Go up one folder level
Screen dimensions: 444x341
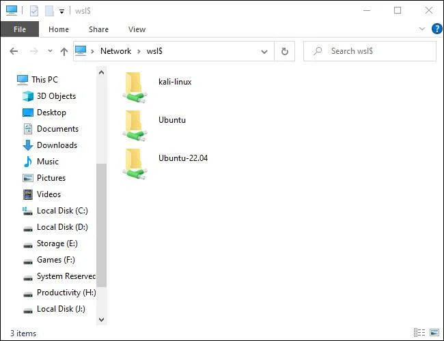[x=64, y=51]
